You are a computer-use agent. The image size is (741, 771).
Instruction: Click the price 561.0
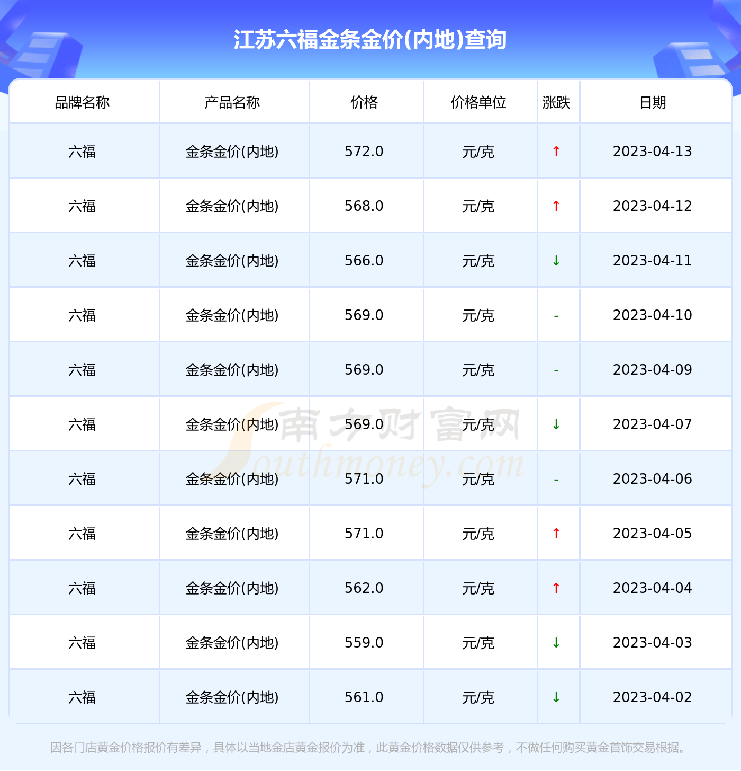point(364,697)
